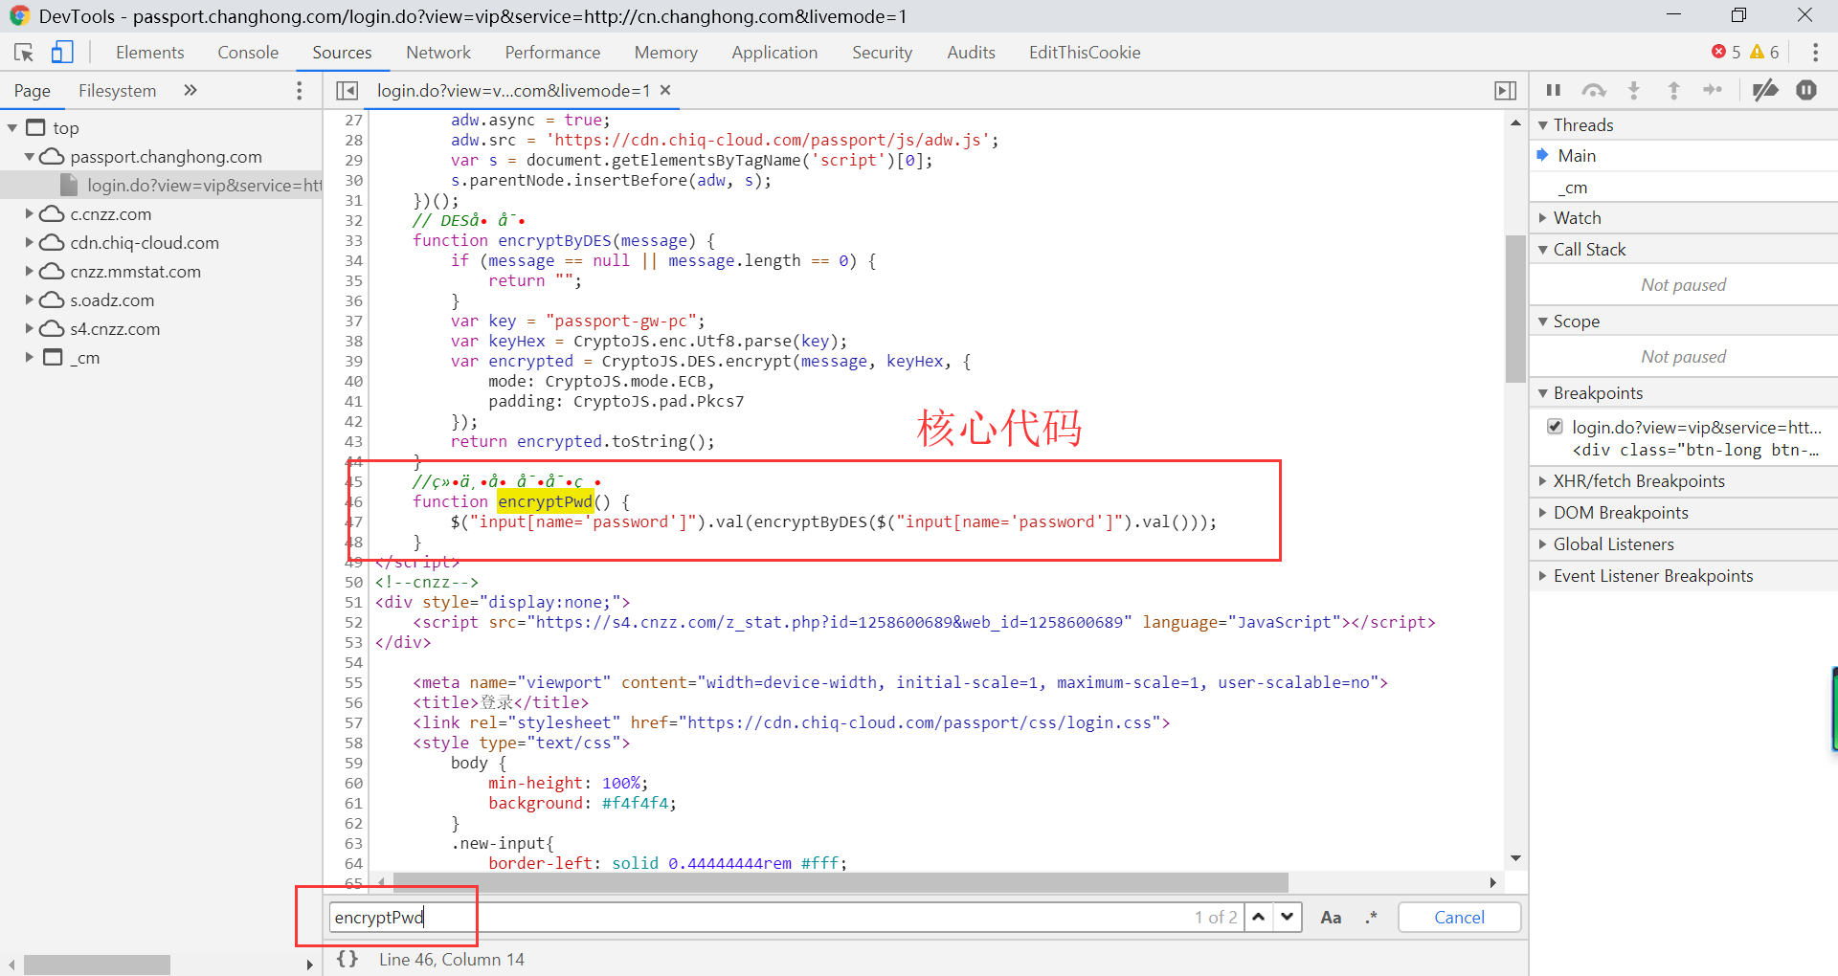Activate the inspect element picker icon

[24, 53]
